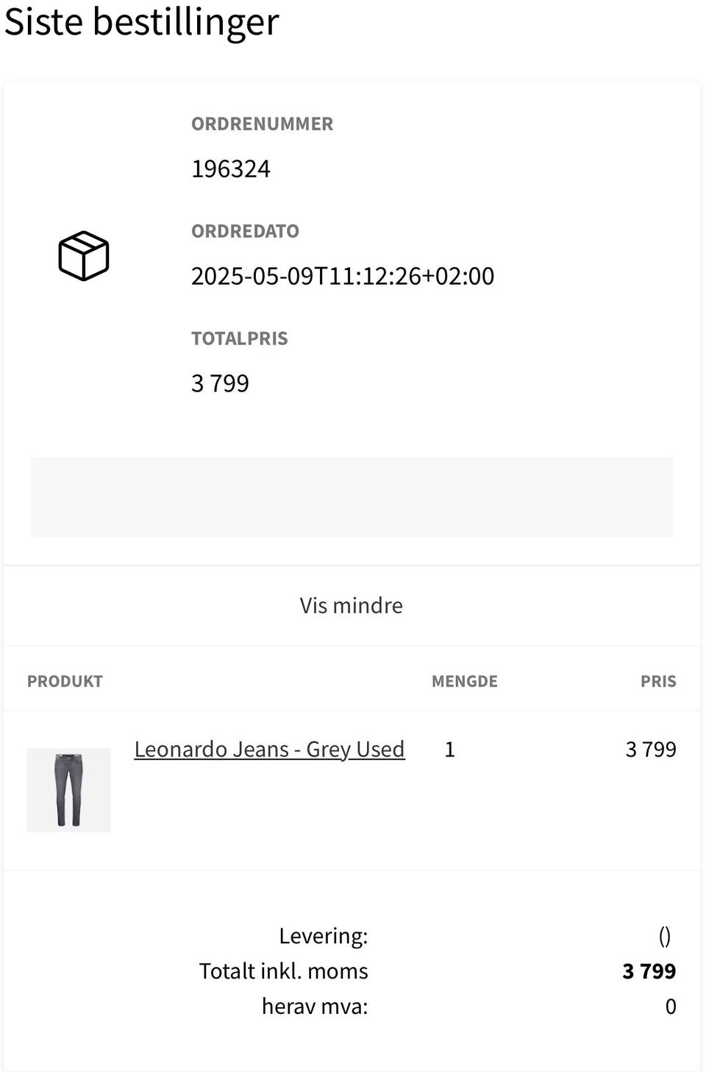Click the grey jeans product thumbnail
Viewport: 706px width, 1072px height.
[x=68, y=790]
